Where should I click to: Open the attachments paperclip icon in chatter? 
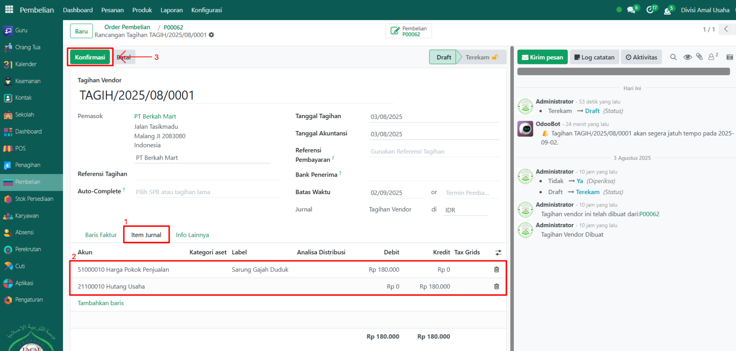(x=699, y=57)
